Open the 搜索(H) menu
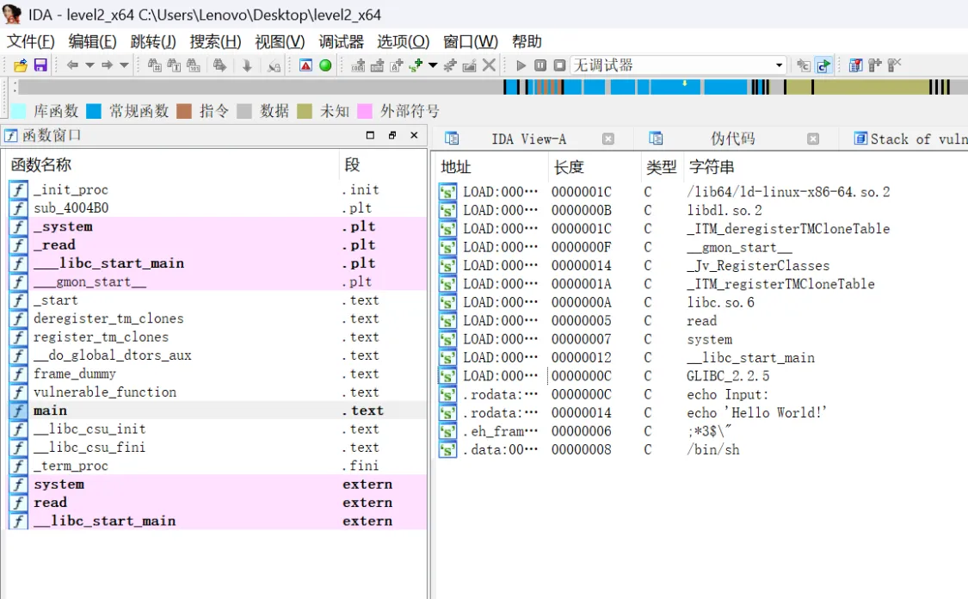This screenshot has height=599, width=968. [x=215, y=42]
